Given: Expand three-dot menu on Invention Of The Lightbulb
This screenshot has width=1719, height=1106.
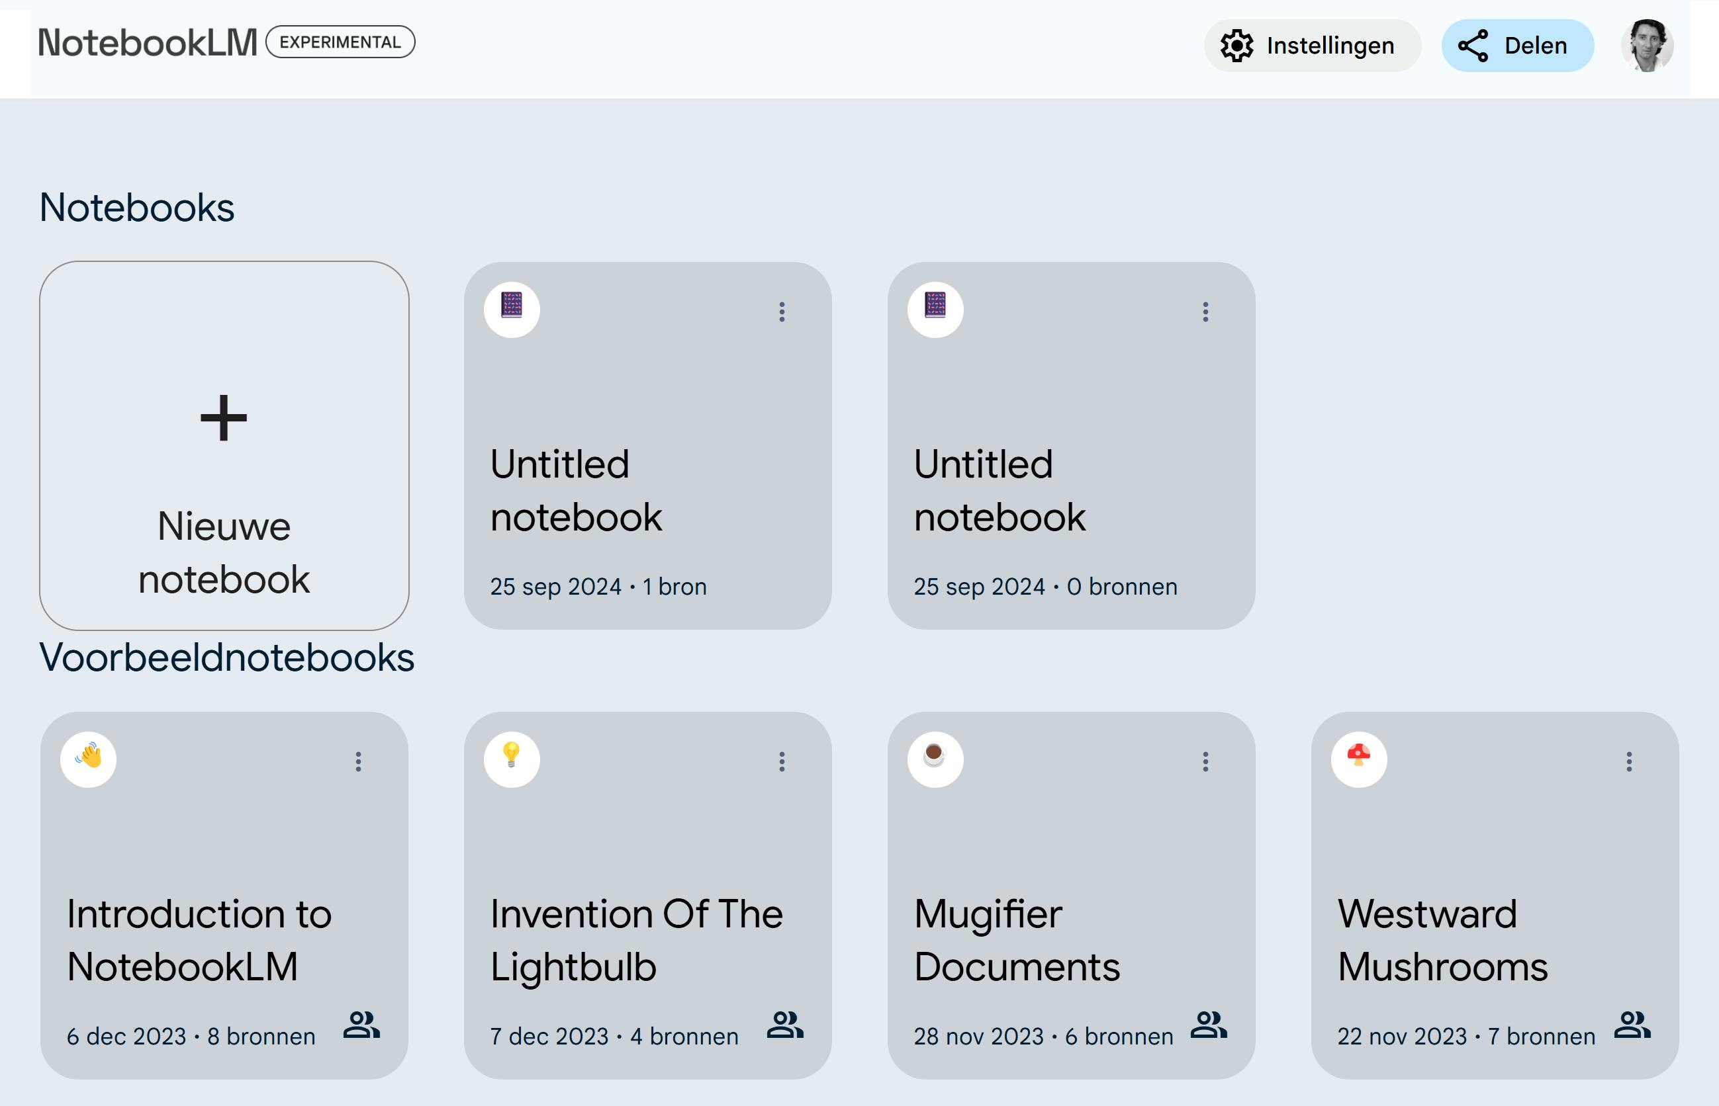Looking at the screenshot, I should [x=782, y=761].
